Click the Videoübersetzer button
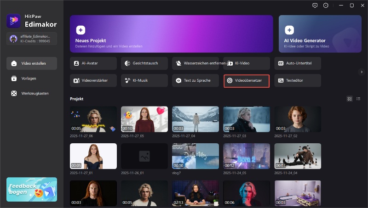Image resolution: width=368 pixels, height=208 pixels. [246, 80]
